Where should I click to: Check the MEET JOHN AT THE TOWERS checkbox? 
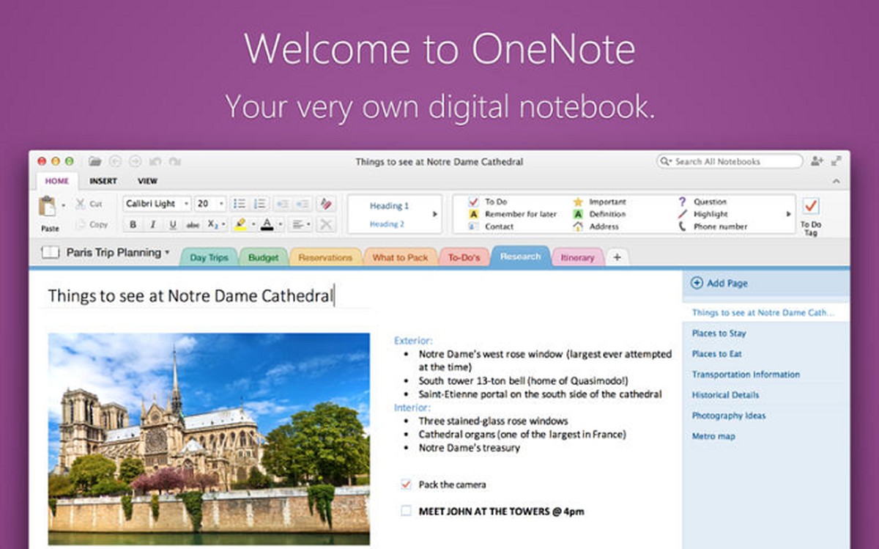(x=406, y=512)
